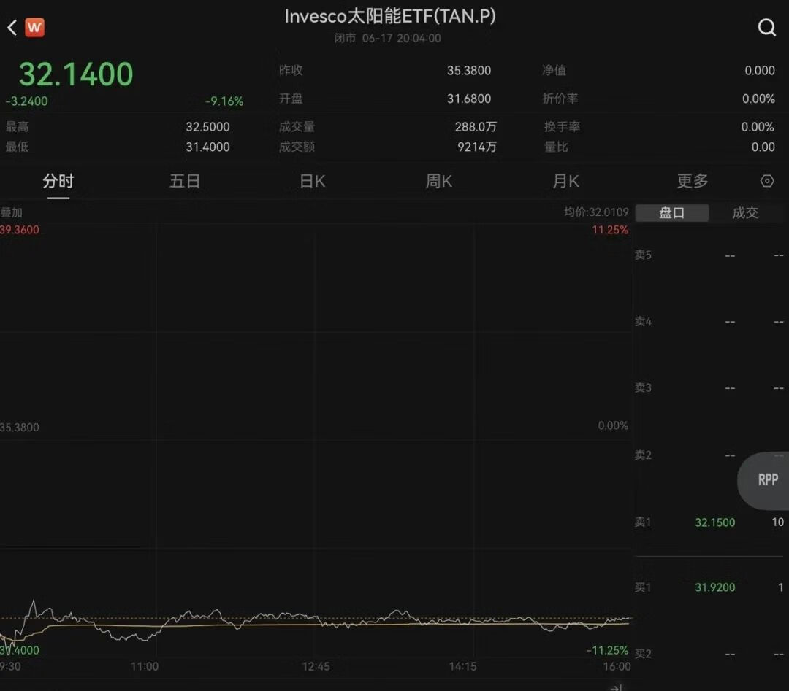Switch to the 周K tab
This screenshot has width=789, height=691.
click(439, 181)
